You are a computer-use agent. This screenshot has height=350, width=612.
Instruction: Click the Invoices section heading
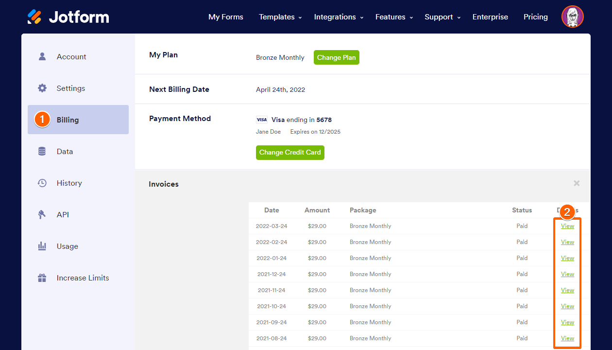pos(164,184)
